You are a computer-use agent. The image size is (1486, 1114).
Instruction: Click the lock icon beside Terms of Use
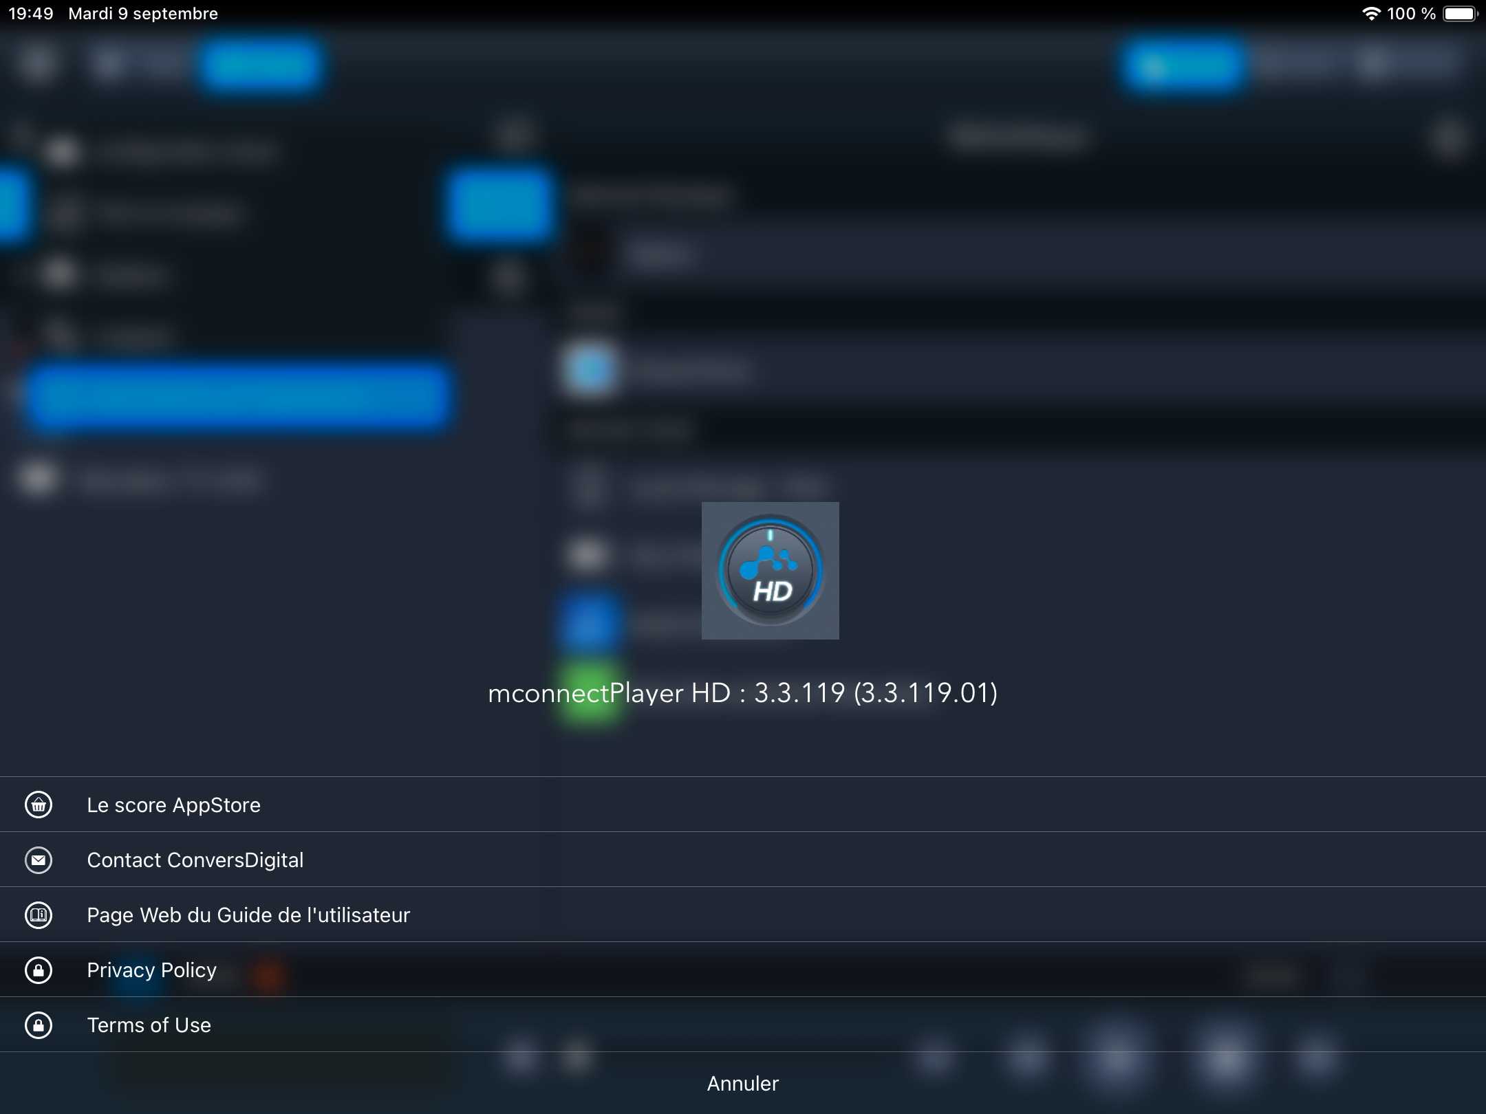pyautogui.click(x=39, y=1025)
